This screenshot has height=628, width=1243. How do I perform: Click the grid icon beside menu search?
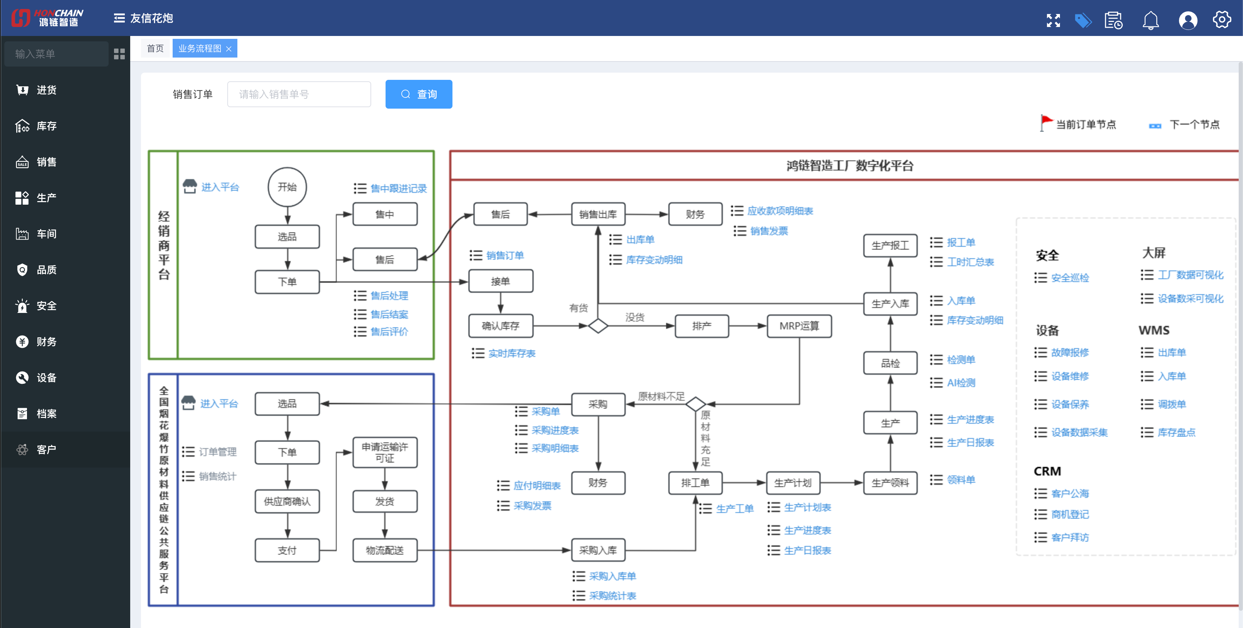[119, 54]
